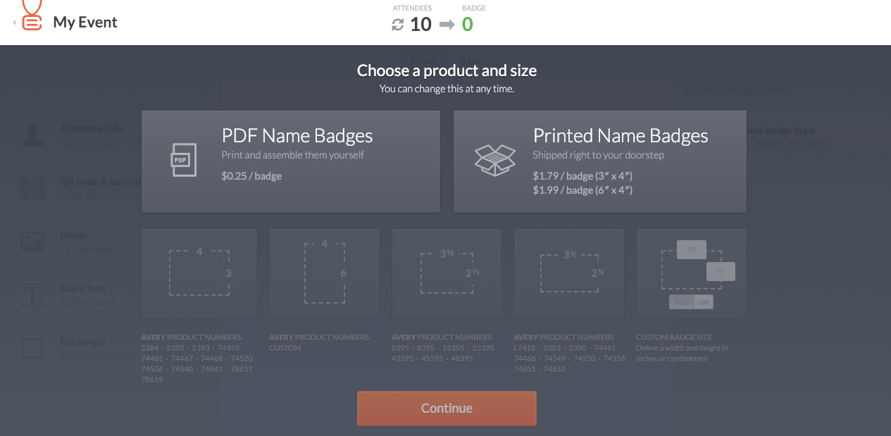The image size is (891, 436).
Task: Select the Printed Name Badges option
Action: (600, 161)
